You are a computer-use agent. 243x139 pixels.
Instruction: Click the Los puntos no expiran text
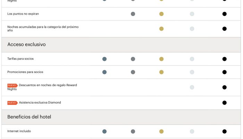(x=23, y=14)
